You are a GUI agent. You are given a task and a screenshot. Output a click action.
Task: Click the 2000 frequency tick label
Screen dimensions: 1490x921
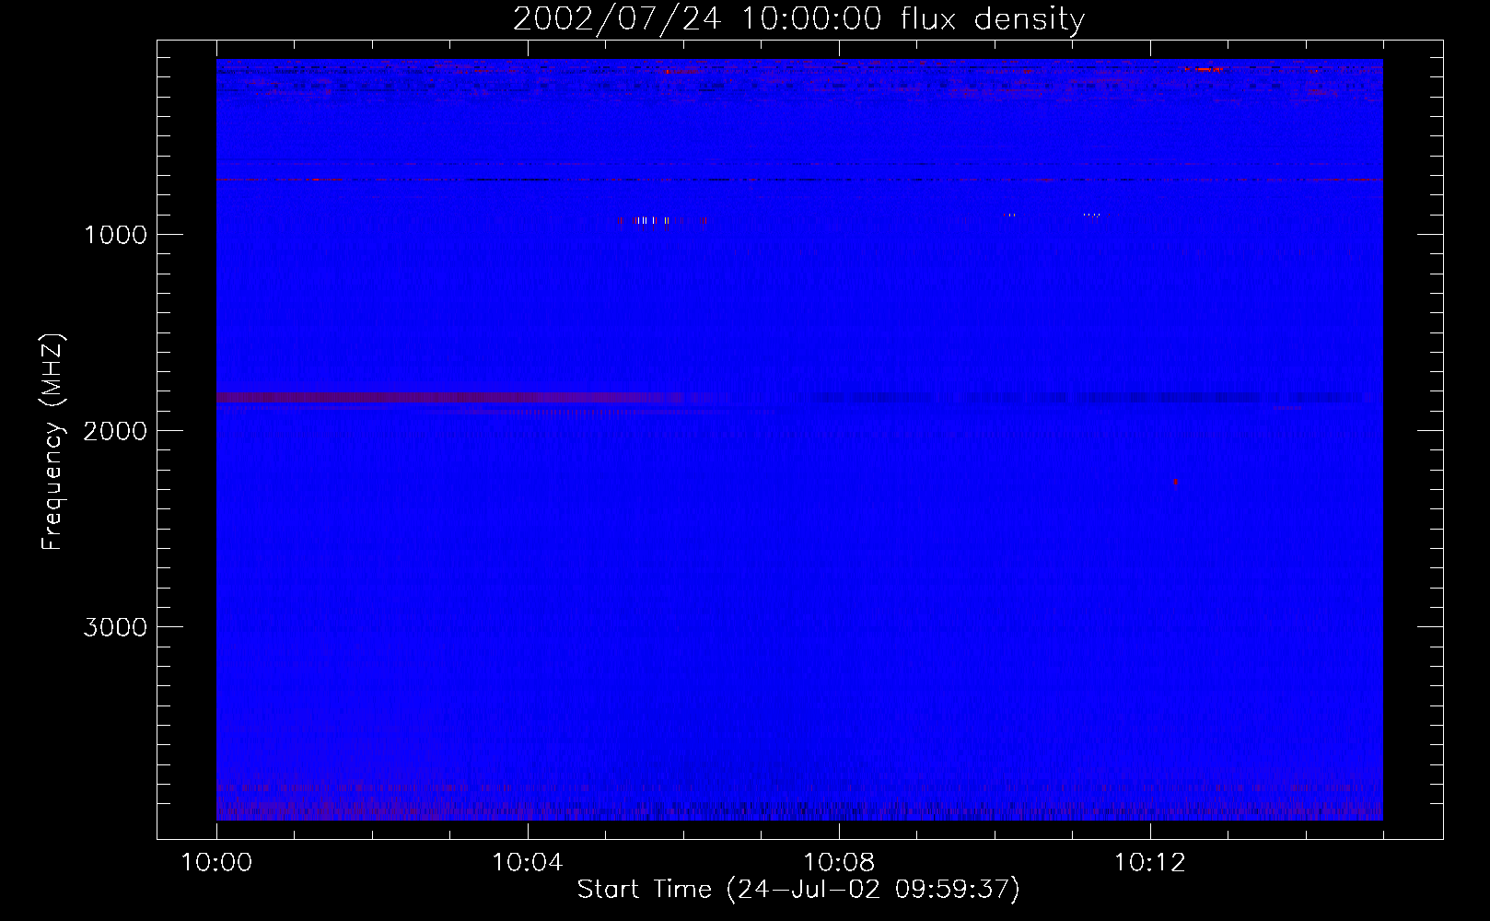[x=115, y=431]
